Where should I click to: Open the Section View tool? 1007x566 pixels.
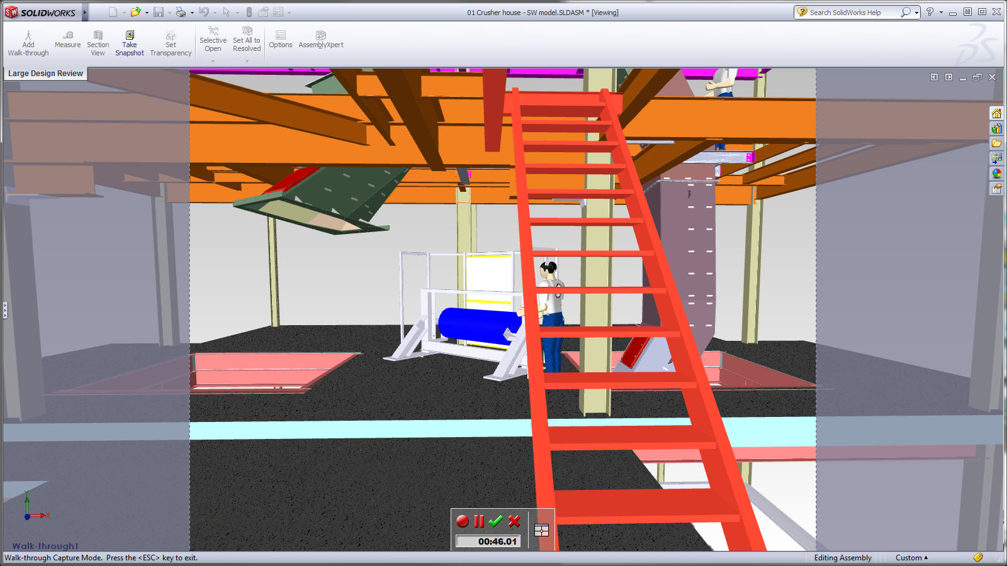pos(98,43)
